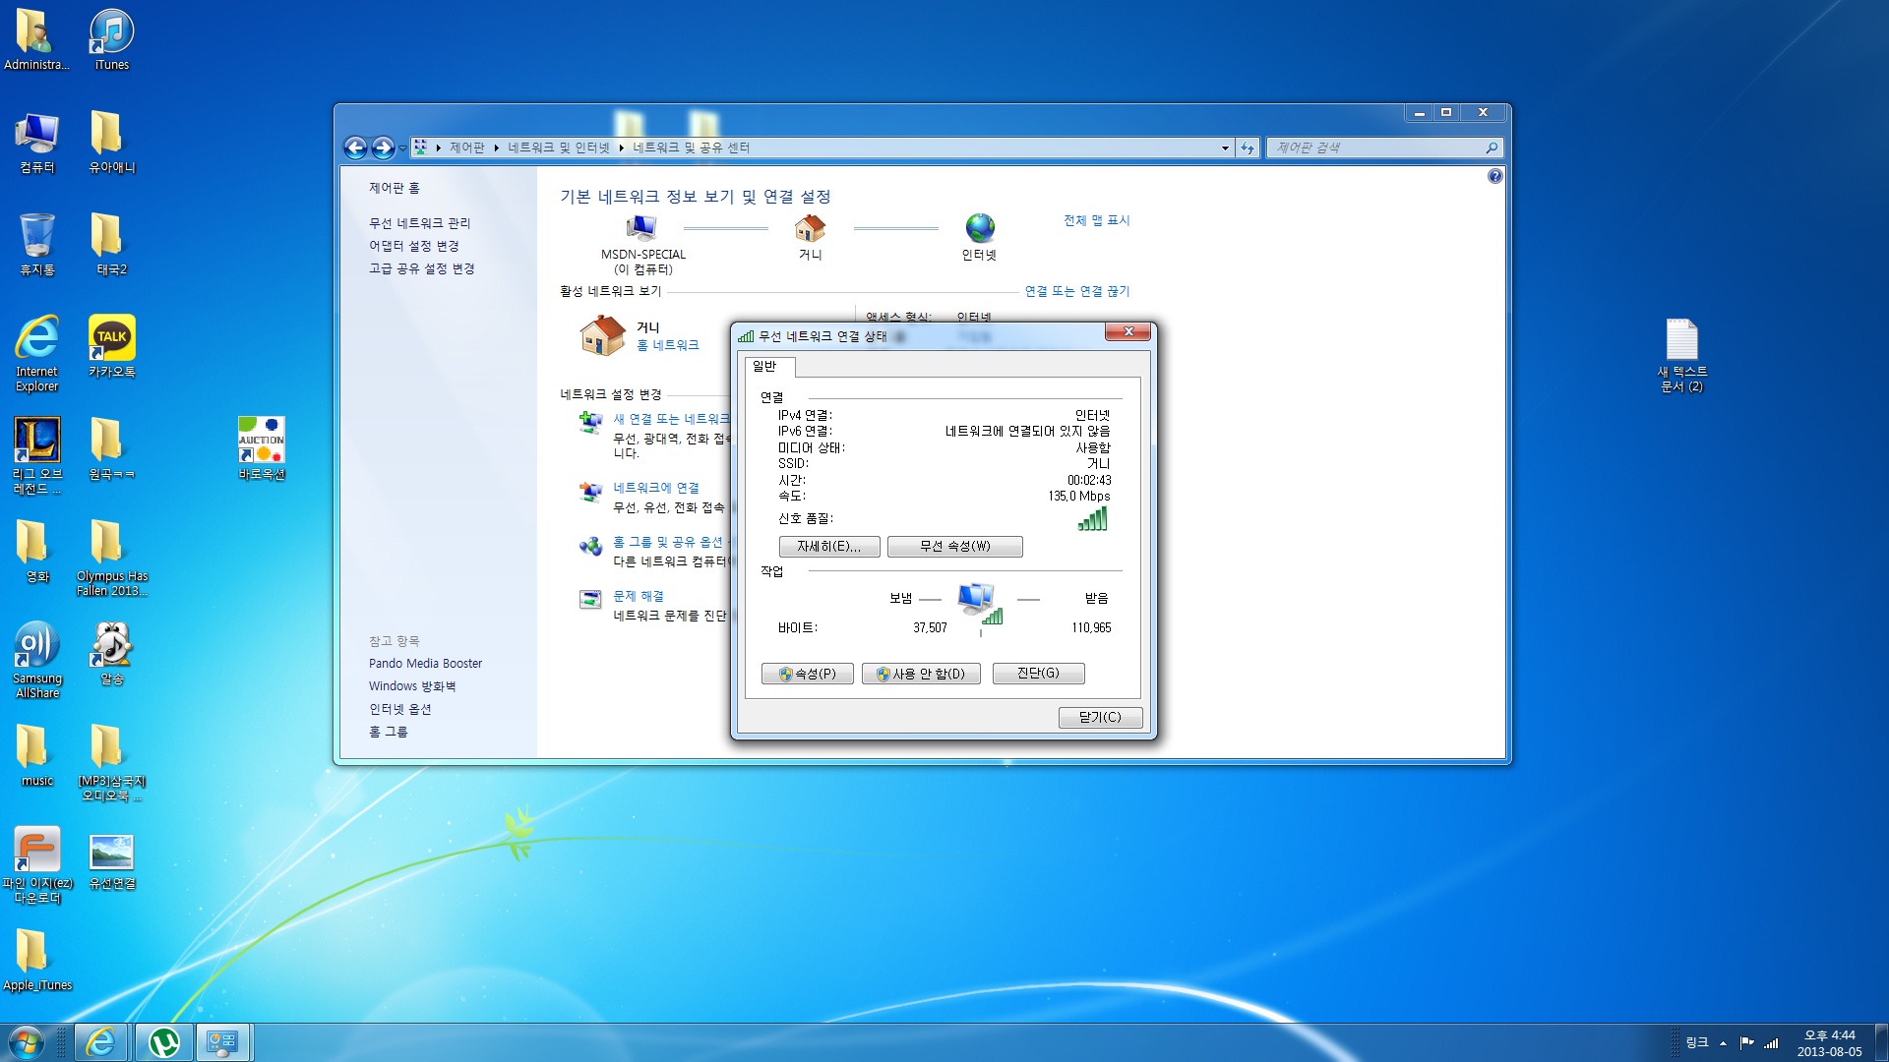
Task: Open uTorrent from the taskbar
Action: (x=163, y=1042)
